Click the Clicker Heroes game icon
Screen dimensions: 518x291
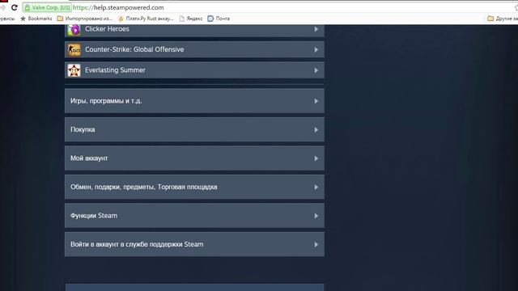click(x=74, y=30)
